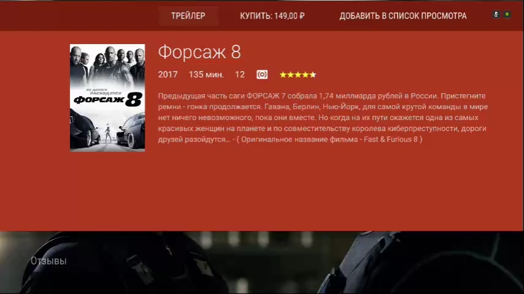Open the Форсаж 8 poster thumbnail

[108, 97]
